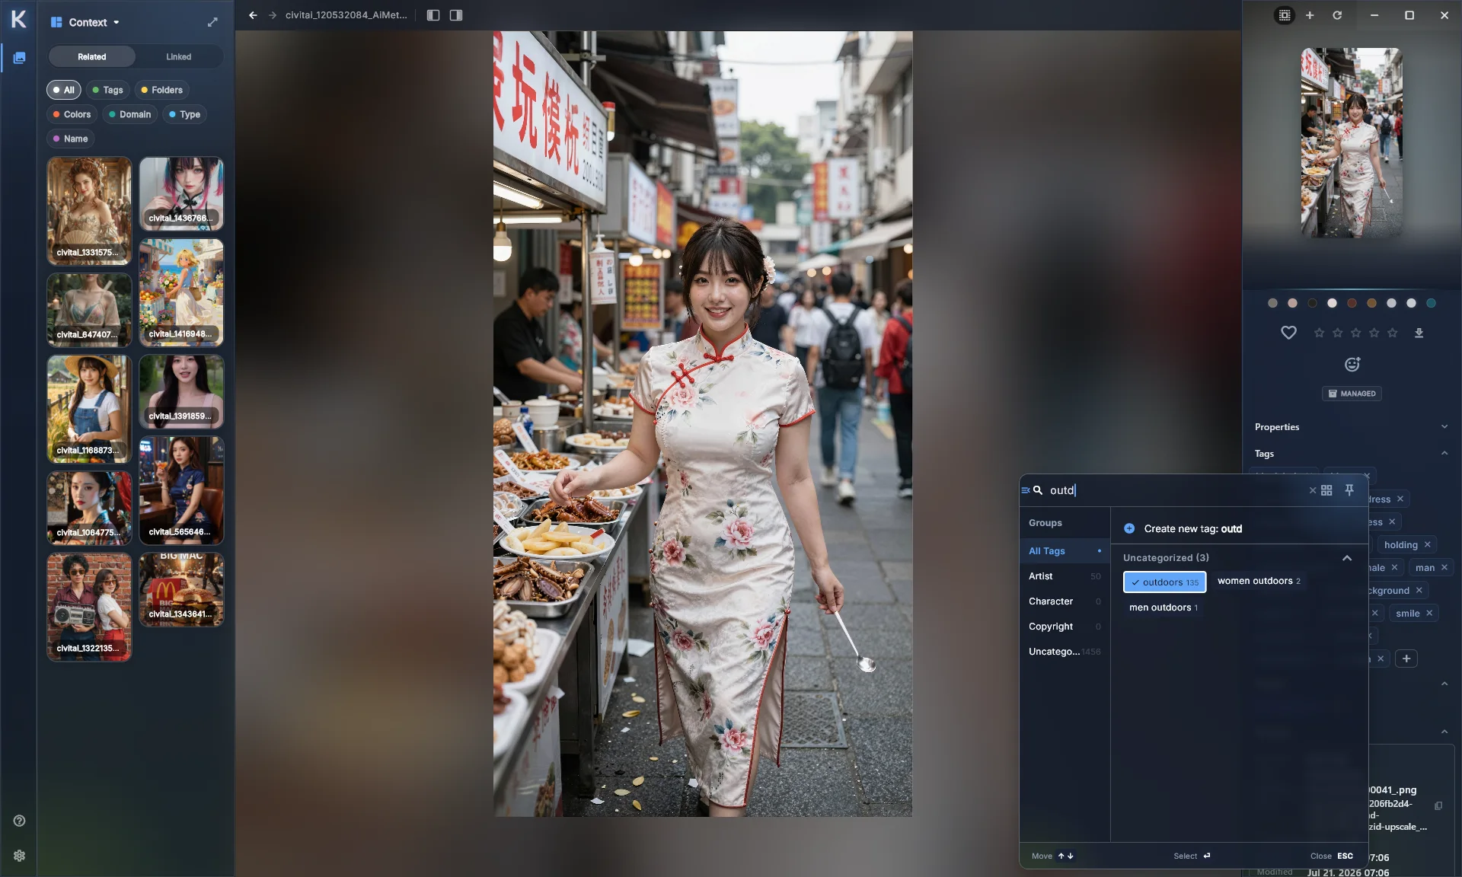Click the gallery icon in left sidebar

(19, 58)
